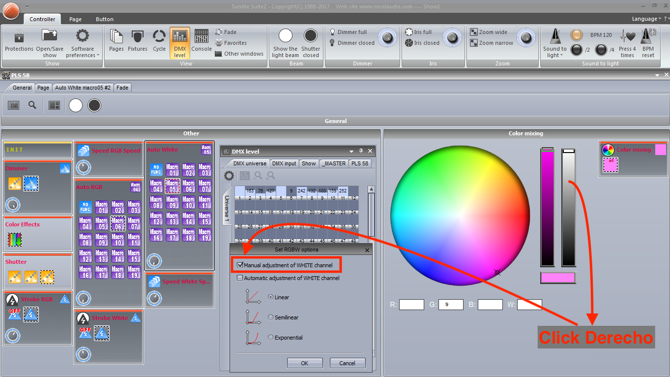Open the Console window icon
670x377 pixels.
[x=202, y=36]
